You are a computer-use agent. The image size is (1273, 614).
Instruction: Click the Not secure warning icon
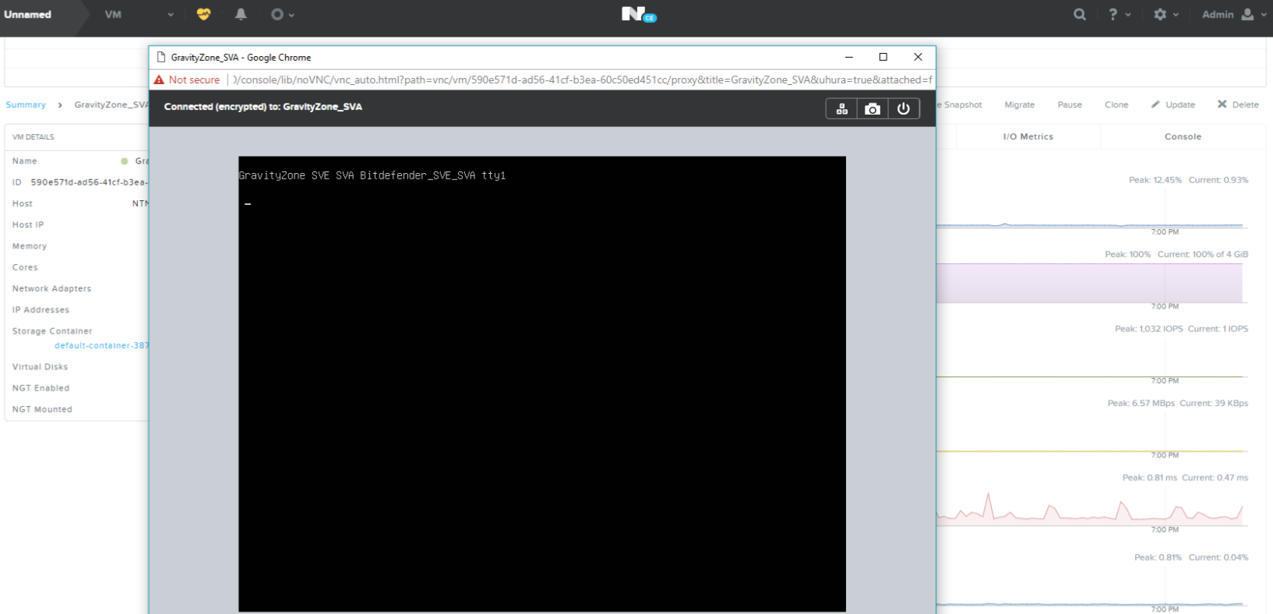coord(160,79)
